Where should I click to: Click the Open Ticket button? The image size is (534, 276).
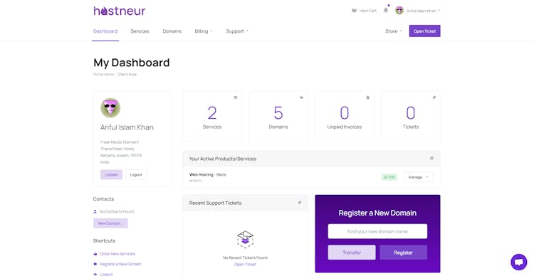(x=424, y=31)
